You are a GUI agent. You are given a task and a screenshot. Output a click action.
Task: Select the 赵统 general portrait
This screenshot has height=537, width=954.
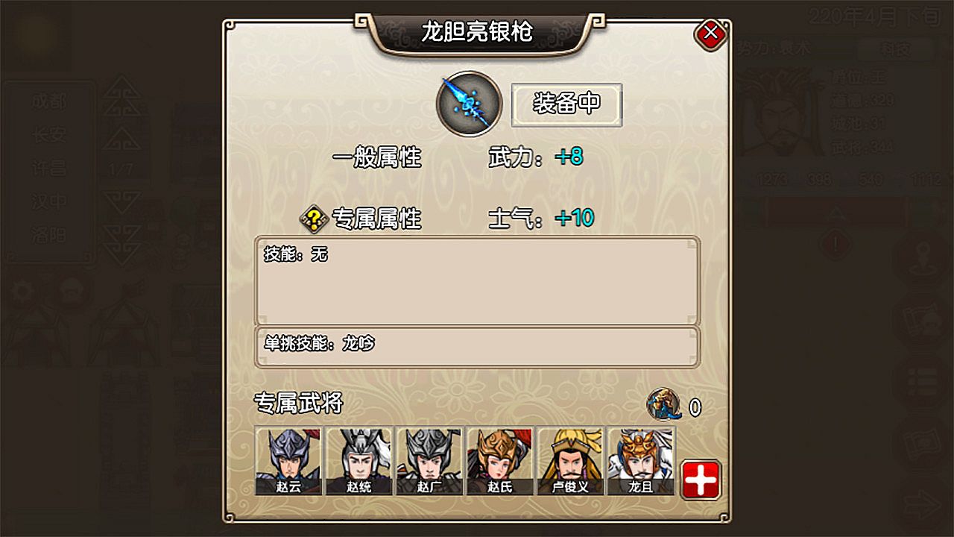pos(358,461)
